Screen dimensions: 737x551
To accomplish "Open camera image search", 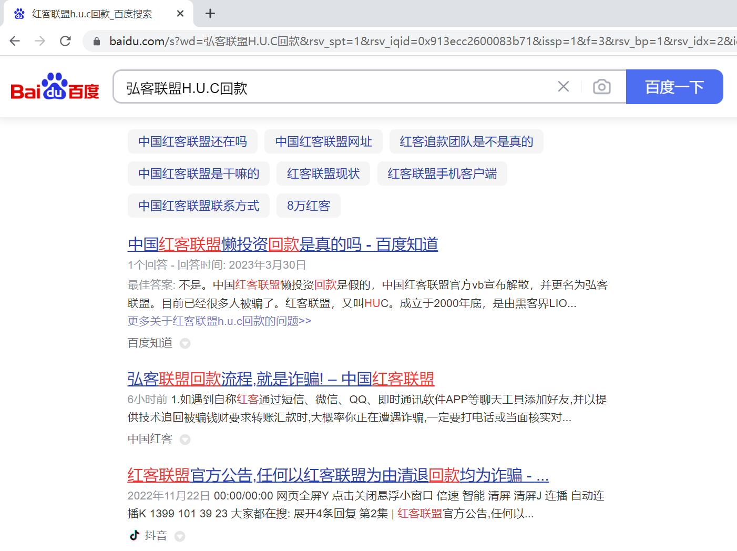I will pos(601,87).
